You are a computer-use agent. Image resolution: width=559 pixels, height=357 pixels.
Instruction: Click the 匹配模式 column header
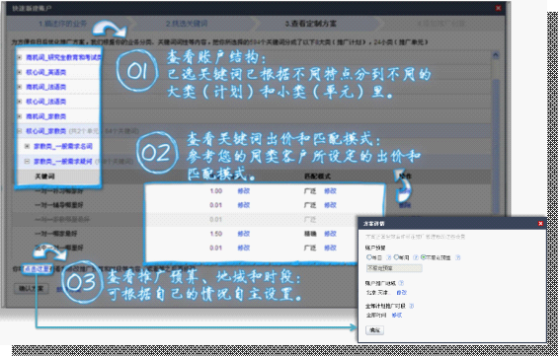pos(318,177)
